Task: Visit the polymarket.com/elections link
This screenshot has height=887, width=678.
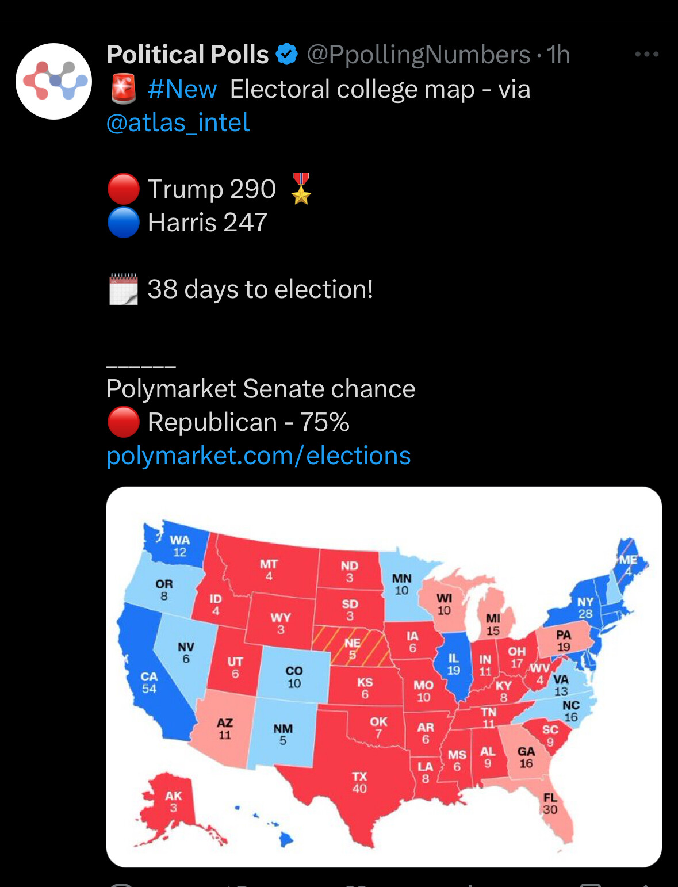Action: (259, 456)
